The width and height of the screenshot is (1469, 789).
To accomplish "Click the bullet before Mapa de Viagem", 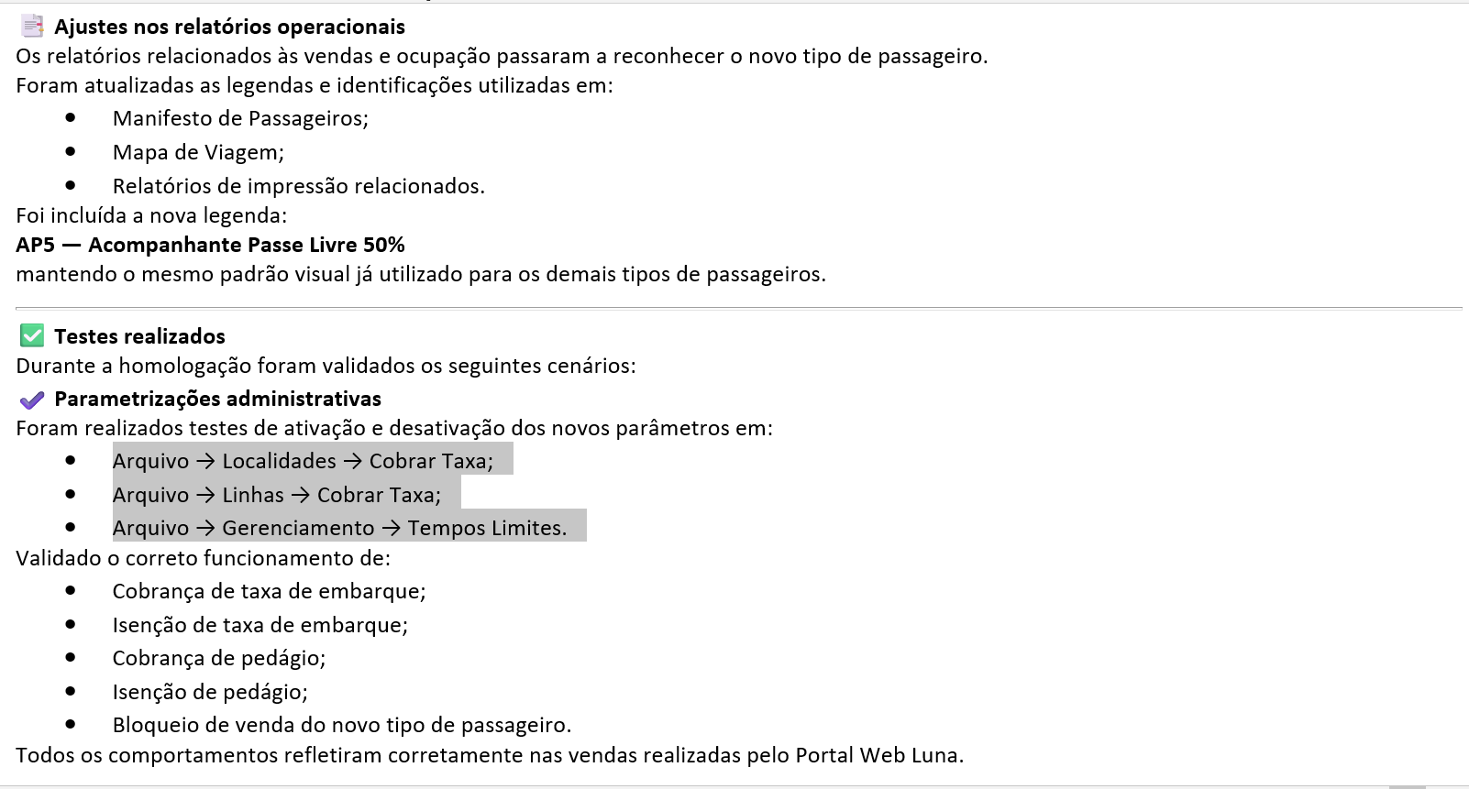I will 71,151.
